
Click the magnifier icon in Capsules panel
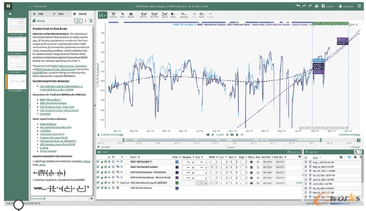(356, 152)
